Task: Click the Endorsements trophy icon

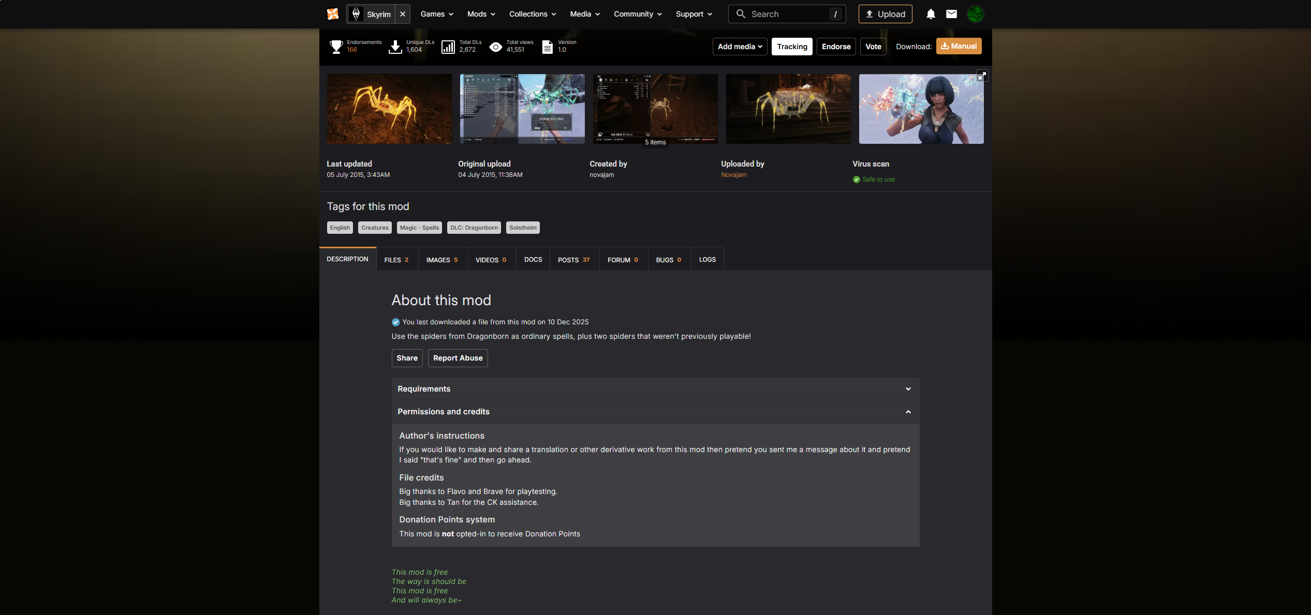Action: pyautogui.click(x=336, y=47)
